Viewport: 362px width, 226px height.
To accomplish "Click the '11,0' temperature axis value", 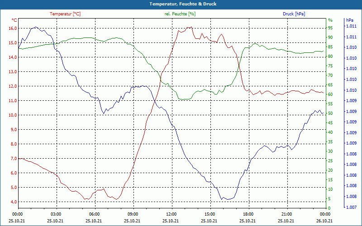I will (x=13, y=100).
